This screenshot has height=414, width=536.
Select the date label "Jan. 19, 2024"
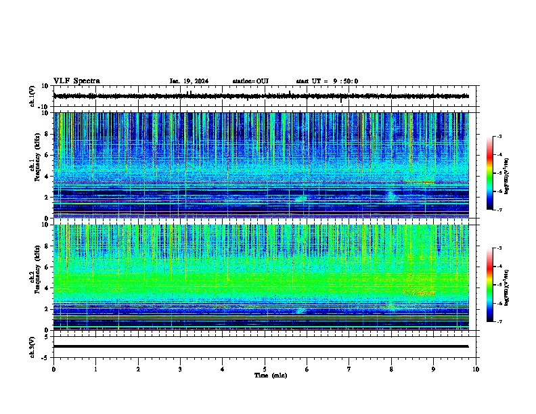tap(189, 81)
